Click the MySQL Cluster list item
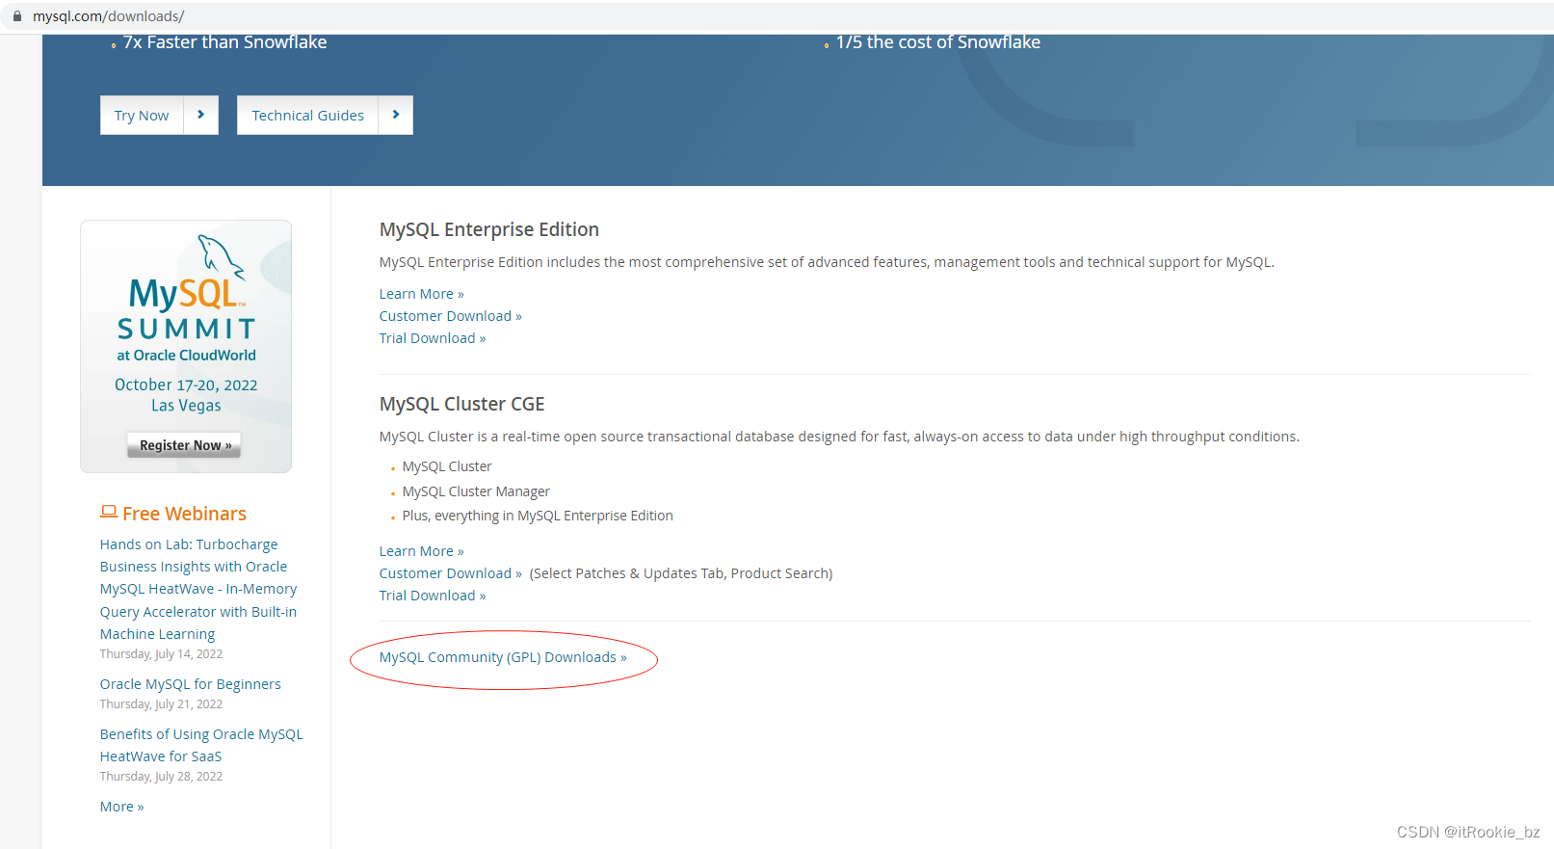 [x=447, y=466]
